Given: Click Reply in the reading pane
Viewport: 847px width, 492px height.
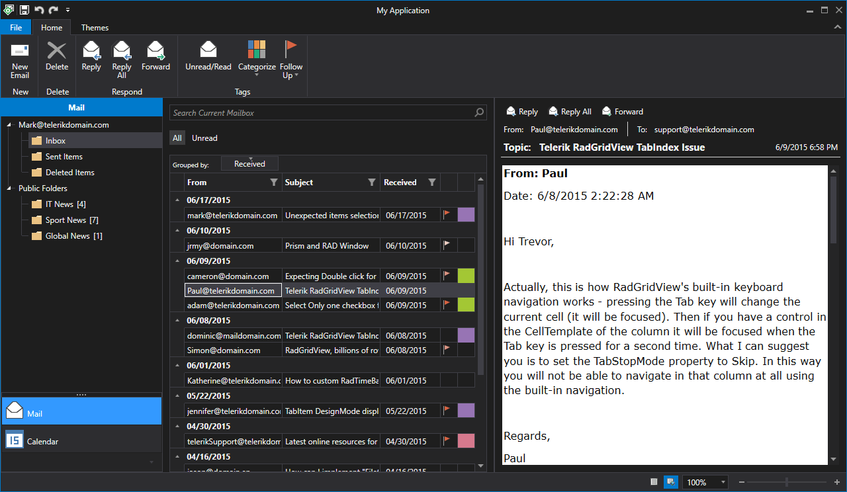Looking at the screenshot, I should tap(521, 112).
